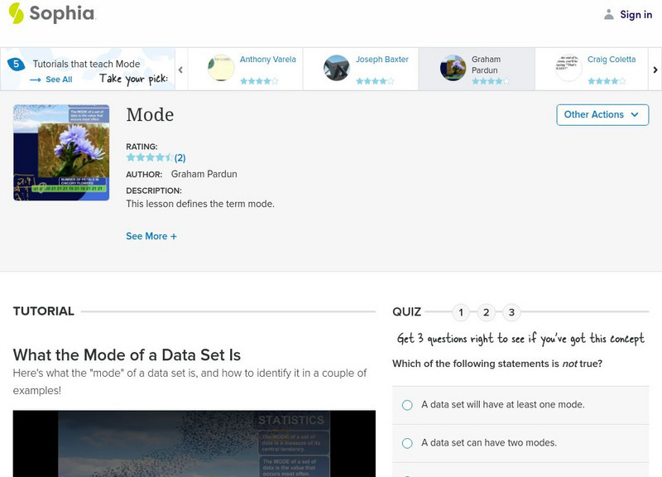Play the tutorial video preview
662x477 pixels.
coord(194,443)
